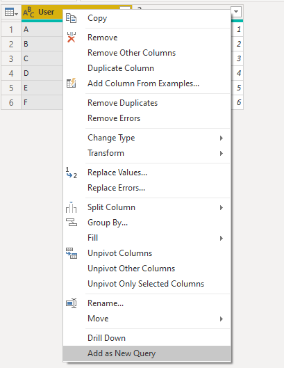
Task: Choose Replace Values...
Action: (147, 173)
